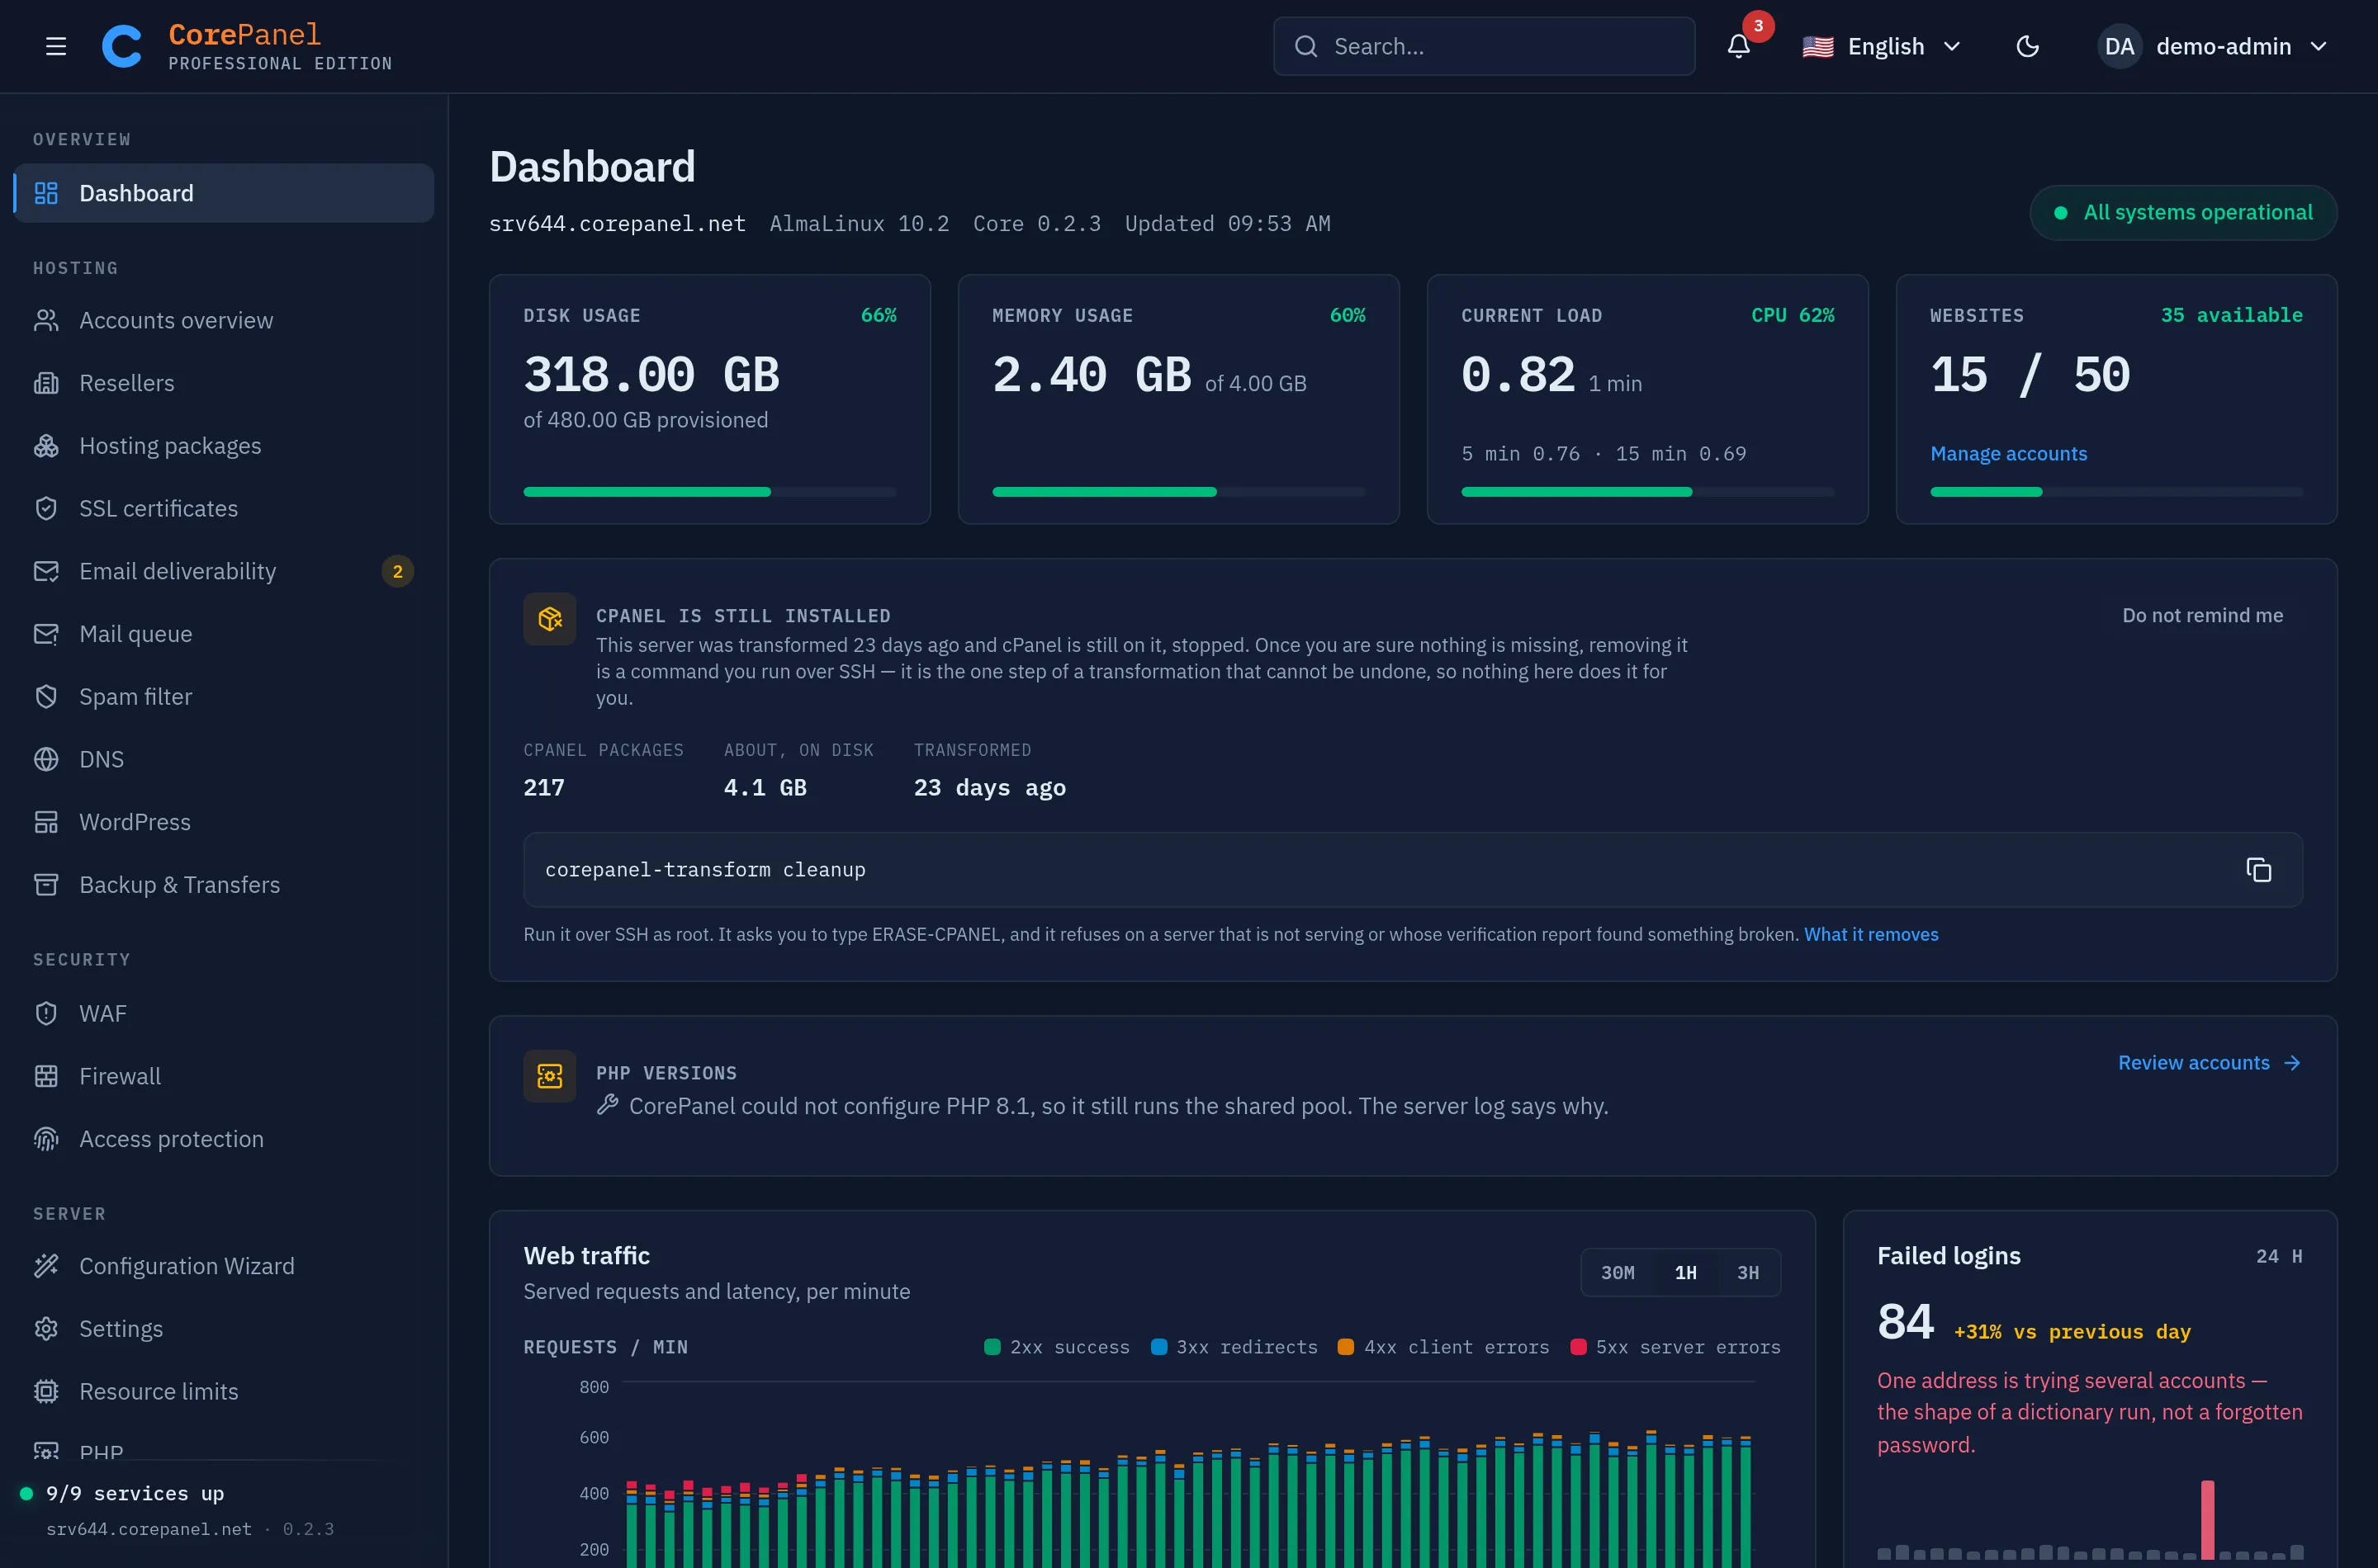Open the What it removes link
The image size is (2378, 1568).
(1871, 934)
